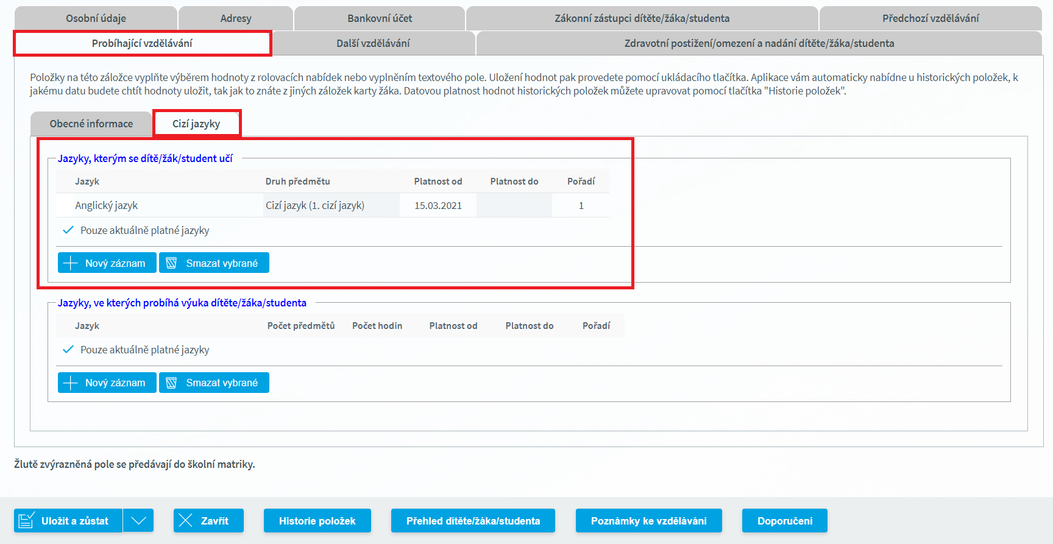
Task: Switch to Obecné informace sub-tab
Action: 91,124
